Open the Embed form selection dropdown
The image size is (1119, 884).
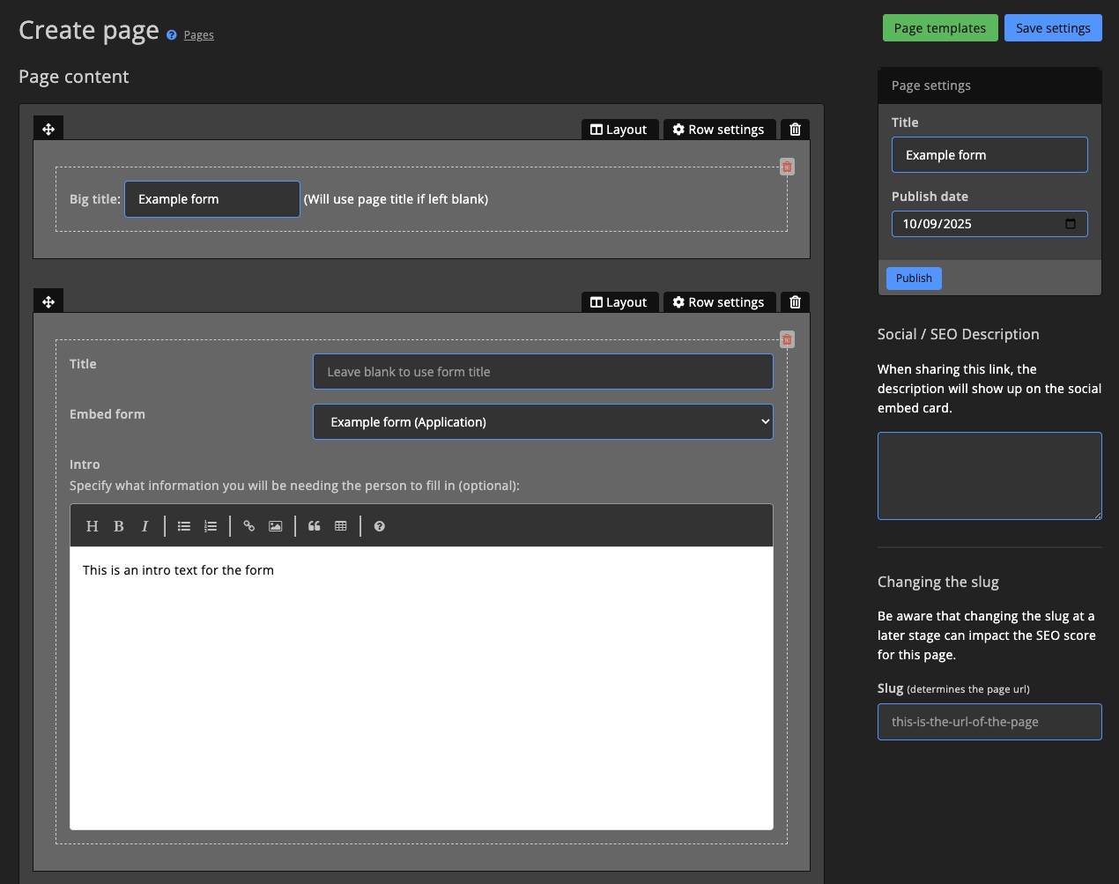point(542,421)
